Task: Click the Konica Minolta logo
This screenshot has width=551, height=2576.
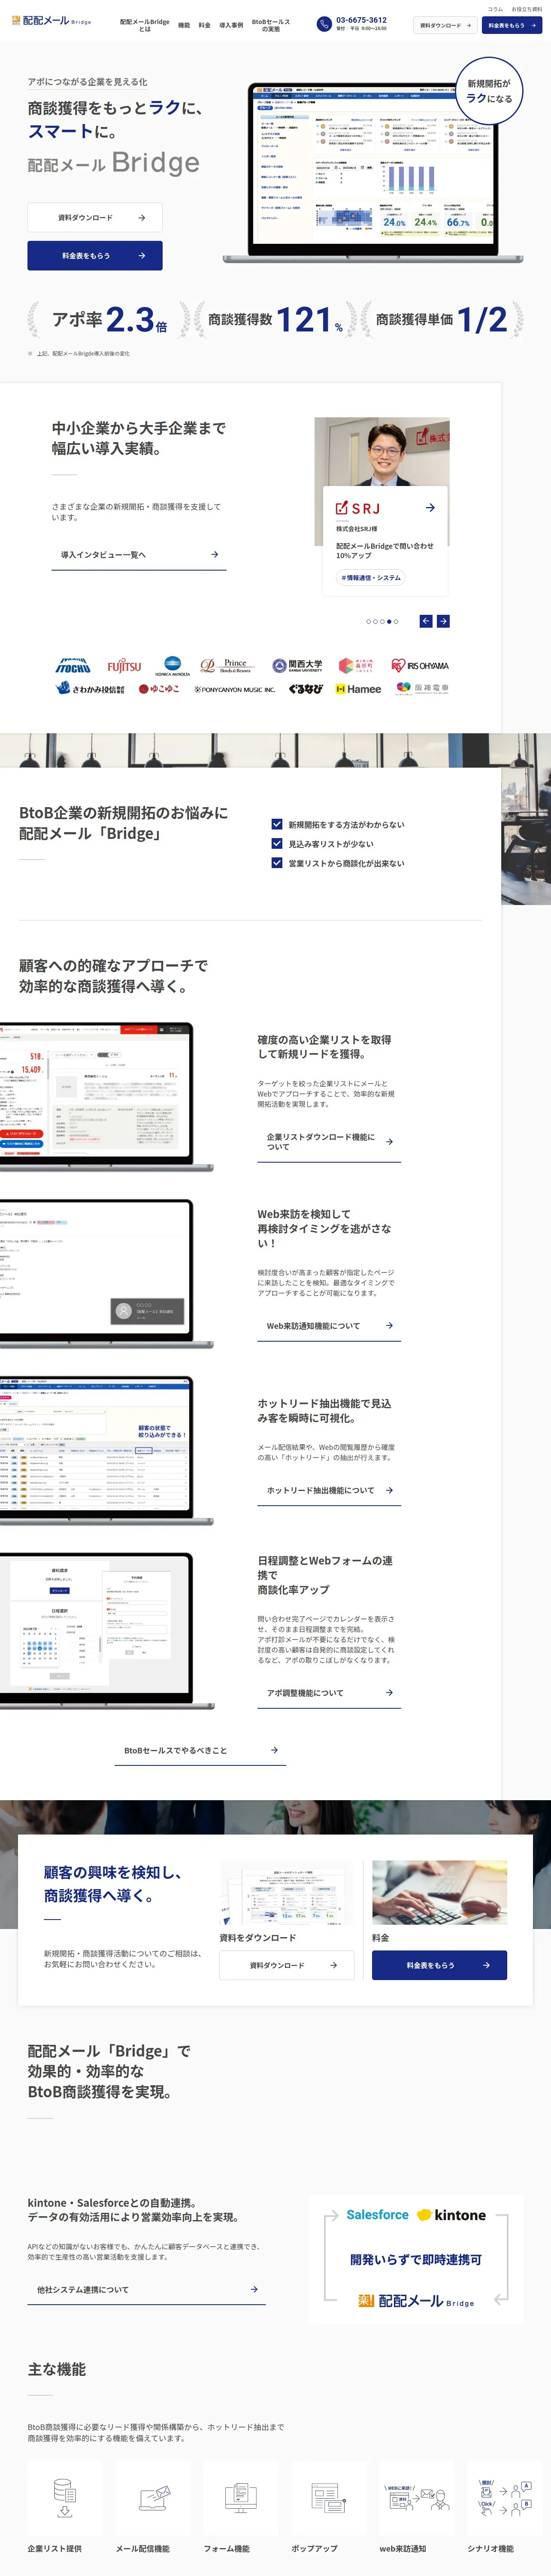Action: (x=172, y=666)
